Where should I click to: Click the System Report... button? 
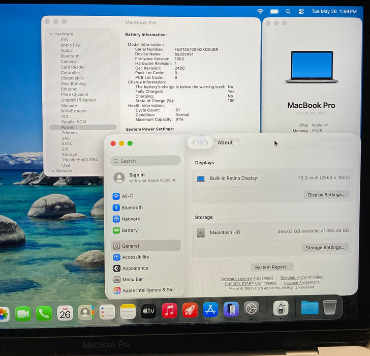click(272, 267)
